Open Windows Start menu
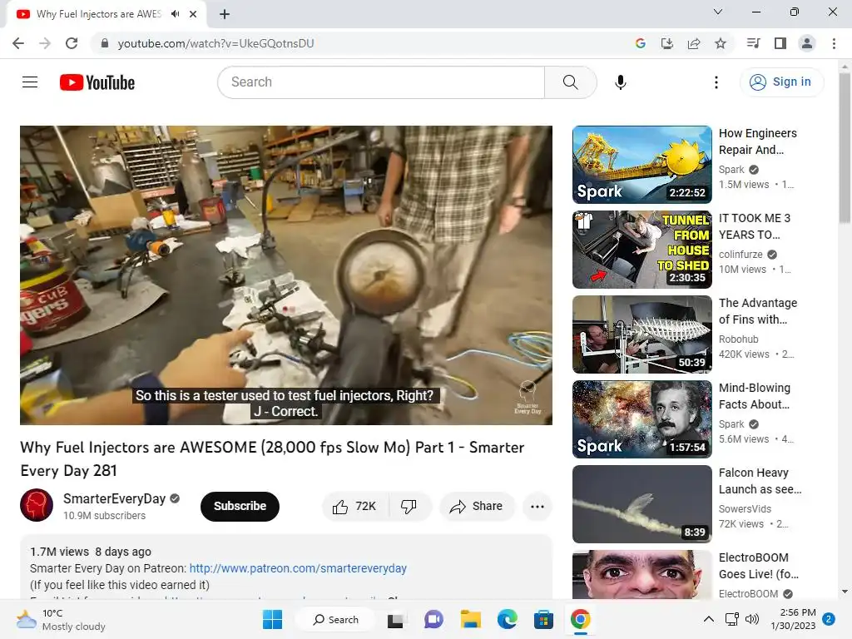Screen dimensions: 852x639 [x=272, y=619]
